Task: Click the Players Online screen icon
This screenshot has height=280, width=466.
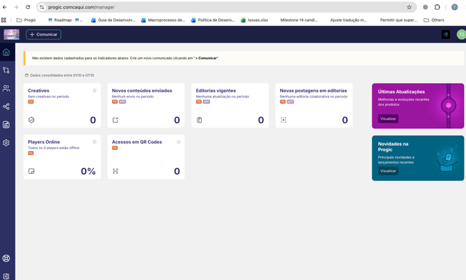Action: coord(31,171)
